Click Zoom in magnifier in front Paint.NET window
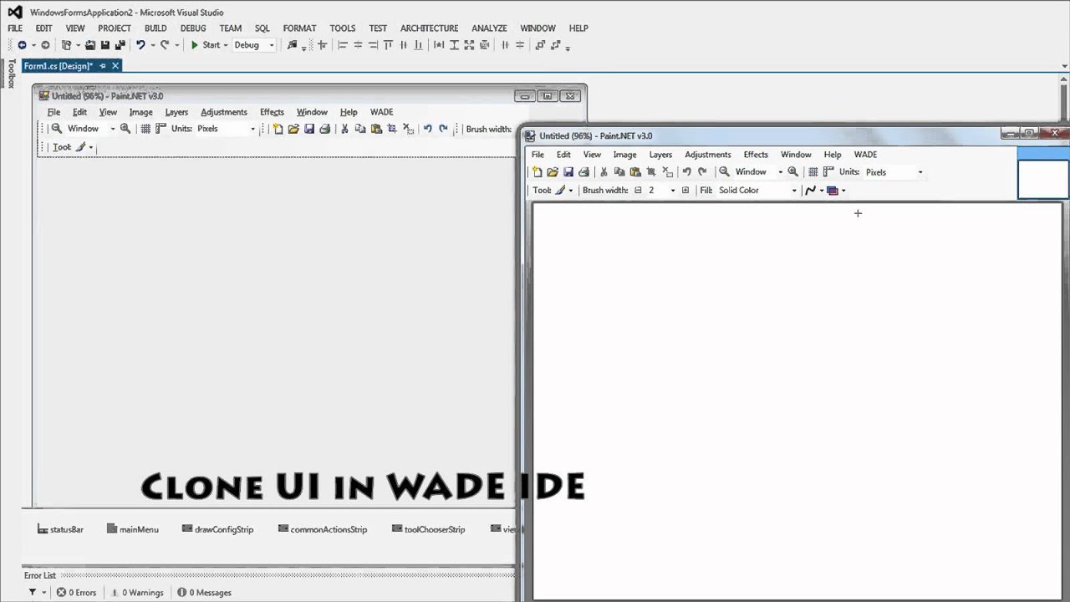 (x=793, y=172)
